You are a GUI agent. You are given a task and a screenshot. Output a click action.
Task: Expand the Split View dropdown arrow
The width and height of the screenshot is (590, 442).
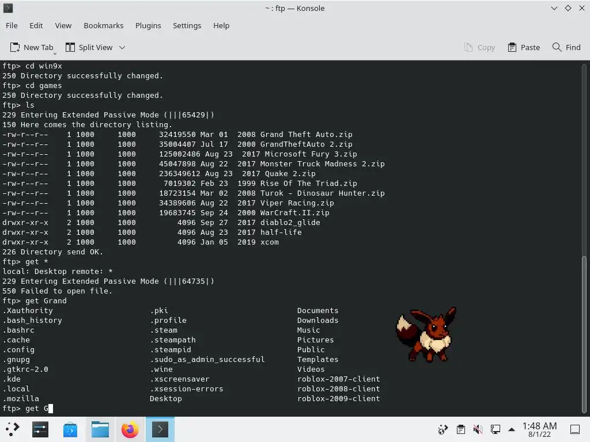(x=122, y=47)
